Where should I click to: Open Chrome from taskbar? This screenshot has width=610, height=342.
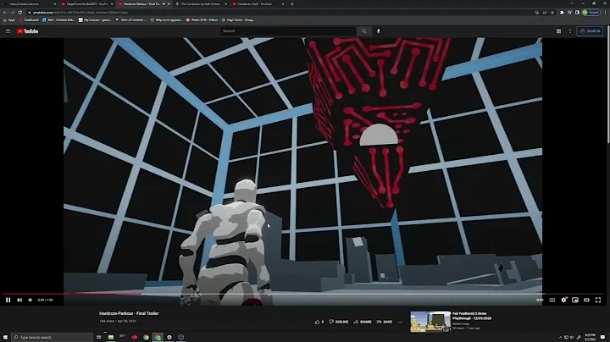pyautogui.click(x=146, y=337)
